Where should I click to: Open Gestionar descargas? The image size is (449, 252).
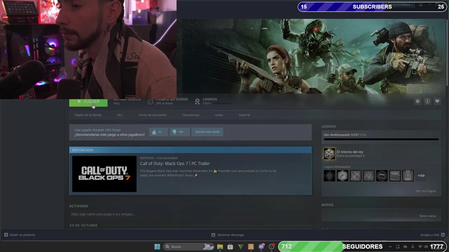[x=230, y=235]
